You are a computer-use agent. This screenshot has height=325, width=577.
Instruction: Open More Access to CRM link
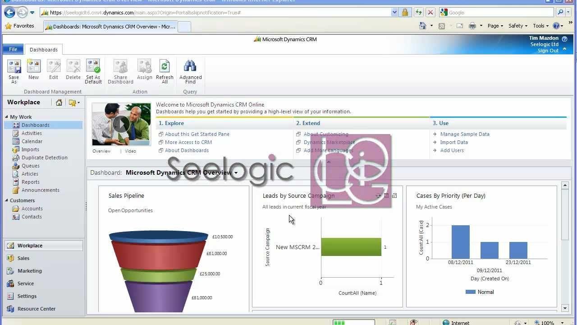click(188, 142)
